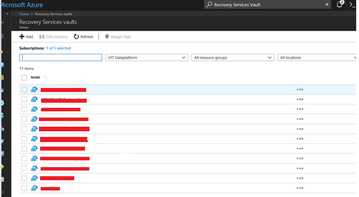Click Recovery Services vaults breadcrumb
This screenshot has height=197, width=359.
(x=53, y=14)
